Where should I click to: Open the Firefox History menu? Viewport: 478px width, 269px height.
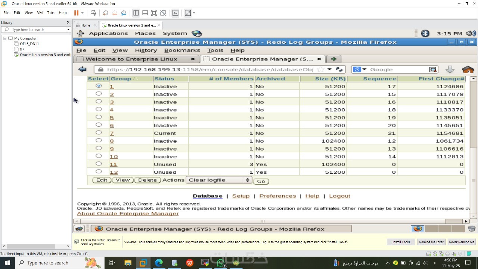(x=146, y=50)
